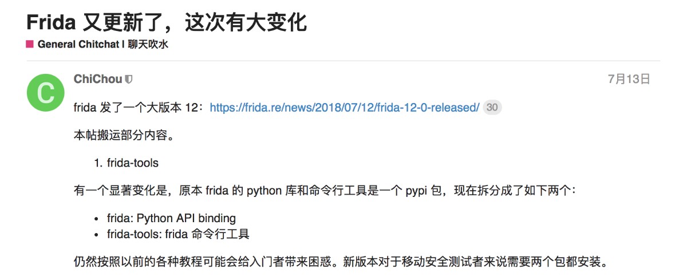Click the bullet dot before "frida-tools: frida 命令行工具"
The width and height of the screenshot is (687, 280).
[97, 234]
